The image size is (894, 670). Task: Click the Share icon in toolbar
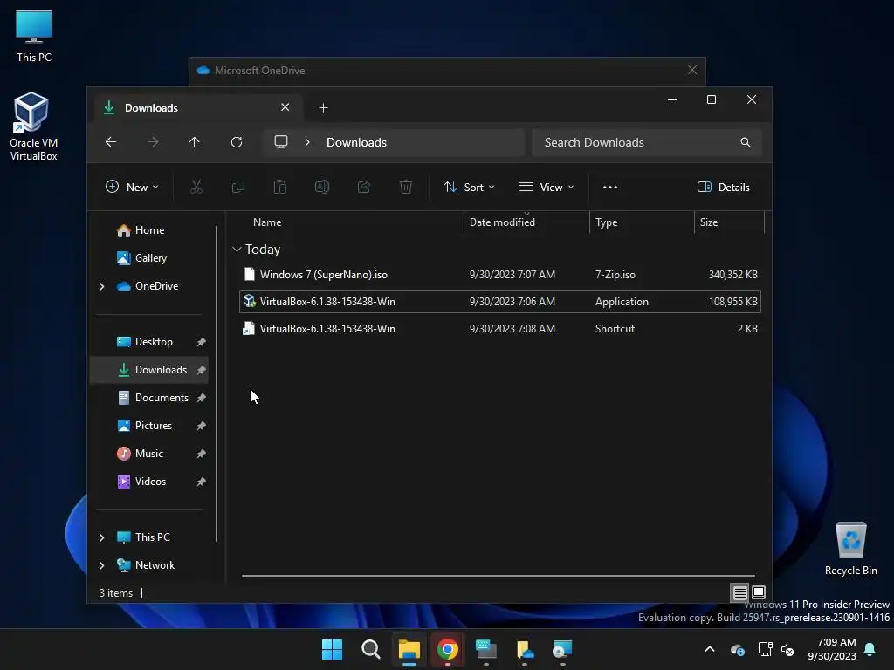364,187
